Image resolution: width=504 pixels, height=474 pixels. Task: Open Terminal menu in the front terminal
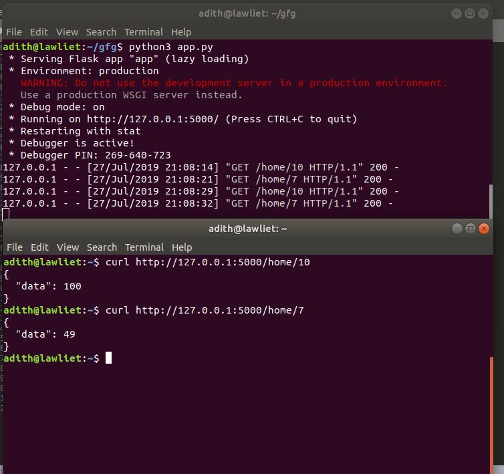coord(144,247)
